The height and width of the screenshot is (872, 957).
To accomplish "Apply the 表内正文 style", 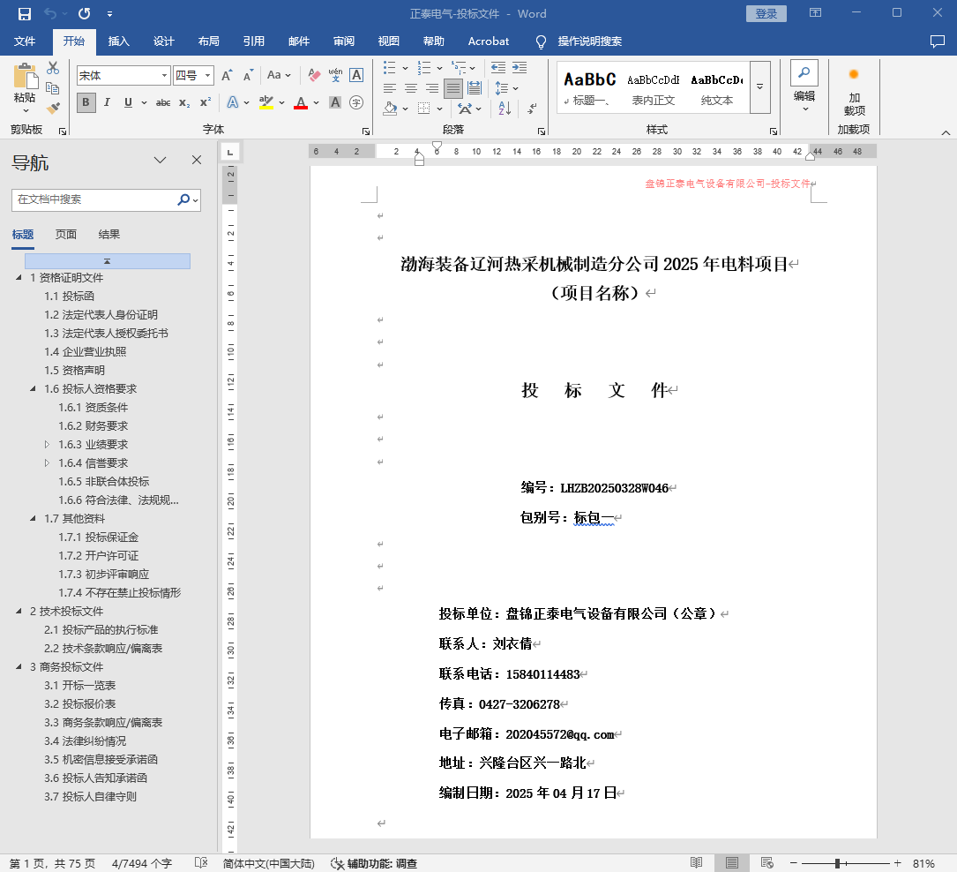I will coord(653,88).
